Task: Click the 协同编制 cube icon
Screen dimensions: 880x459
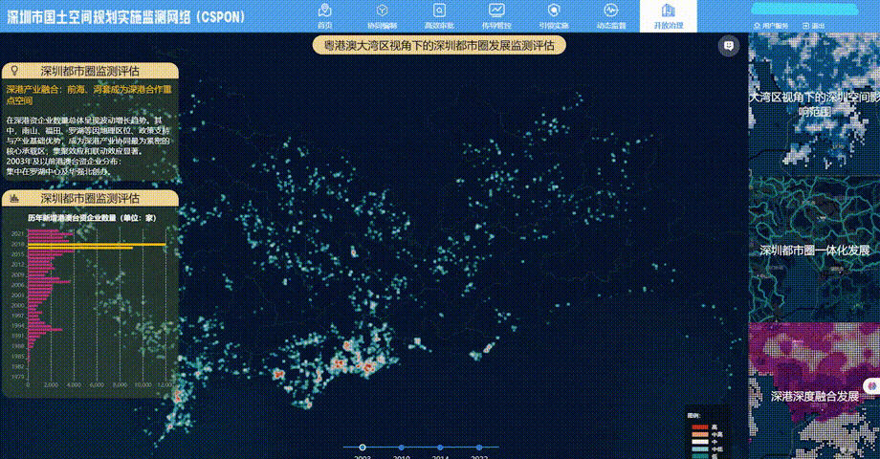Action: pos(382,13)
